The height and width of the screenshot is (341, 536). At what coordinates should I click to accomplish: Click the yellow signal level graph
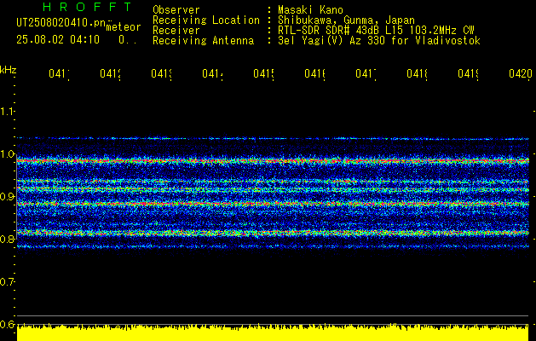click(x=273, y=332)
